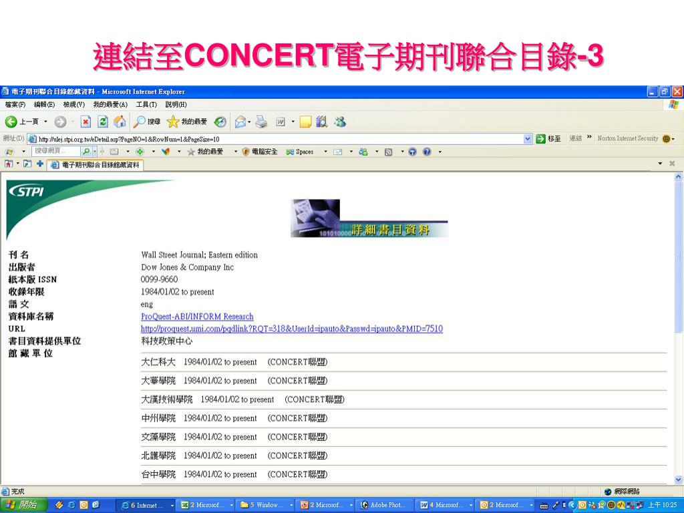Select the 大漢技術學院 holdings row
Viewport: 684px width, 513px height.
point(404,399)
